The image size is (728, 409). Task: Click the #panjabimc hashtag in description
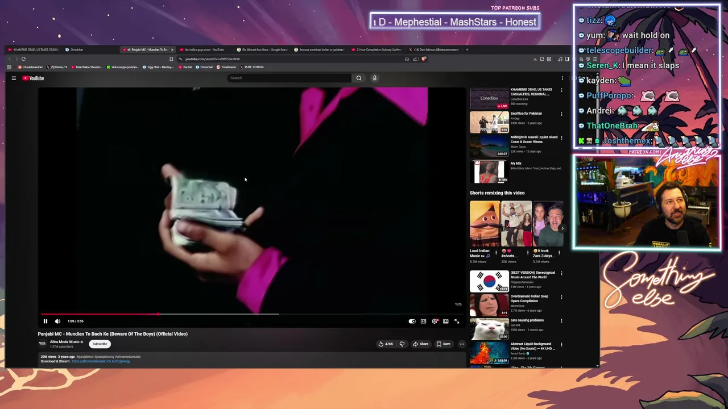[85, 357]
